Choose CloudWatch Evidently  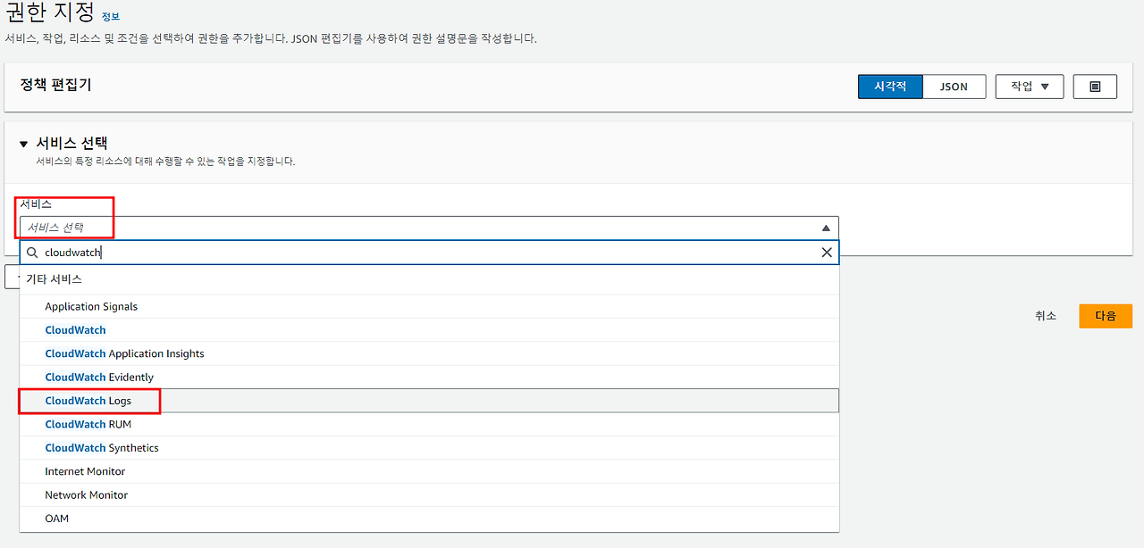429,377
